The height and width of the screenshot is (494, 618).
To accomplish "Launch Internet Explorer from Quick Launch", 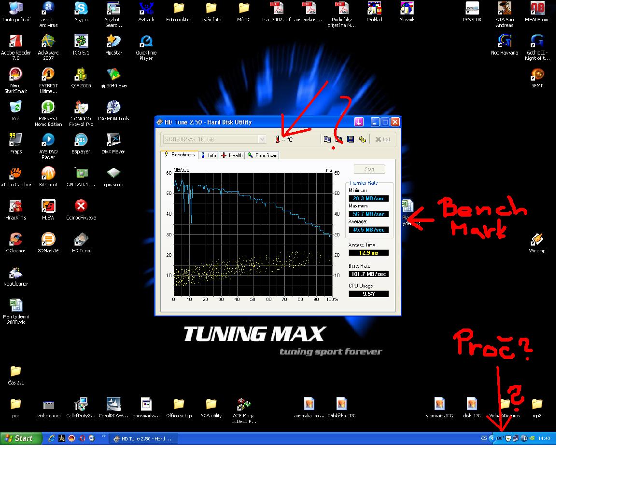I will pyautogui.click(x=51, y=439).
